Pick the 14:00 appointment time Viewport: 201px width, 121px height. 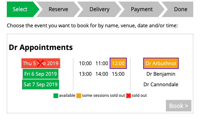coord(102,74)
